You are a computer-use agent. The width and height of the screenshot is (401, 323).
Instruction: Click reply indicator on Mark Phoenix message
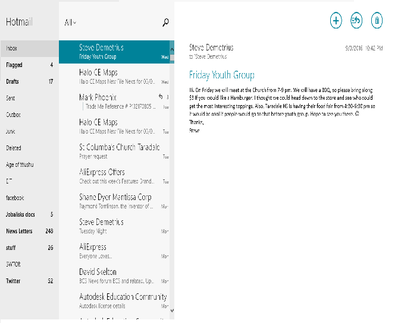point(161,97)
